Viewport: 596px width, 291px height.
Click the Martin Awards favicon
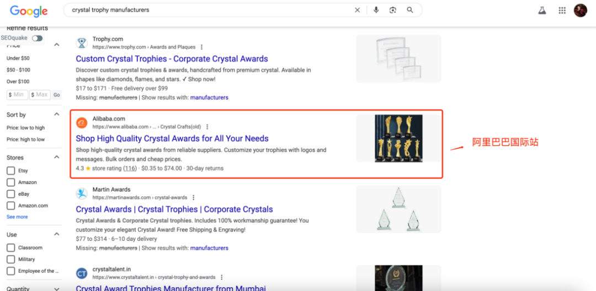(x=81, y=193)
